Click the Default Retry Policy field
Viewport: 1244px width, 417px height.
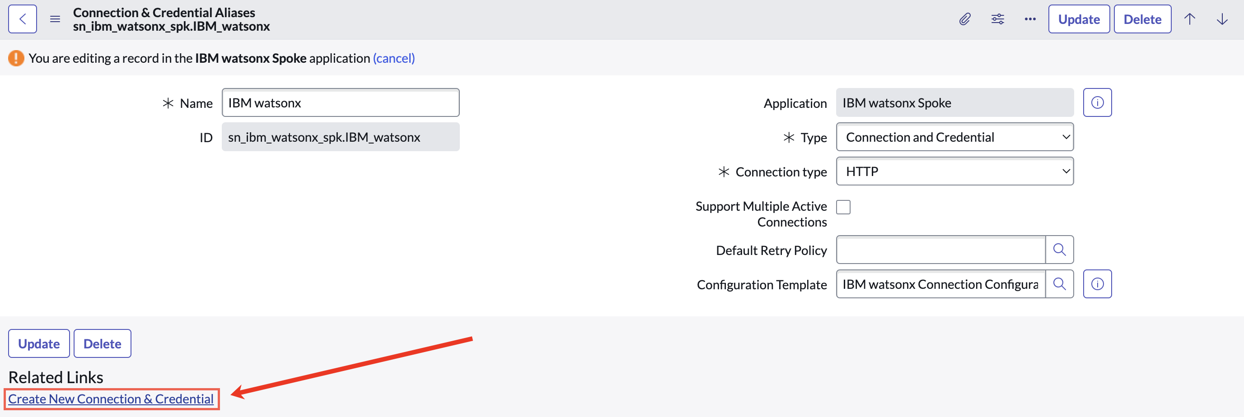click(941, 250)
